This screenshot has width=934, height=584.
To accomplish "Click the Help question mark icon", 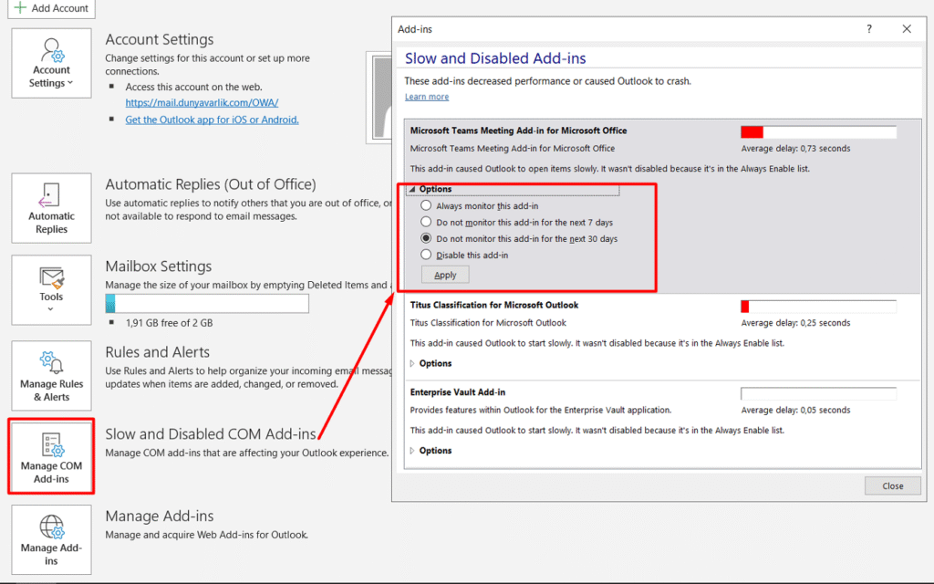I will pos(868,29).
